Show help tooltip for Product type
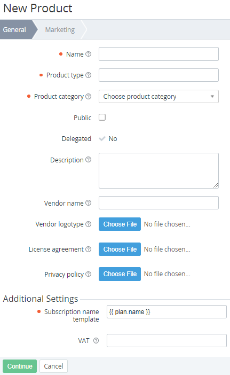 click(x=88, y=75)
